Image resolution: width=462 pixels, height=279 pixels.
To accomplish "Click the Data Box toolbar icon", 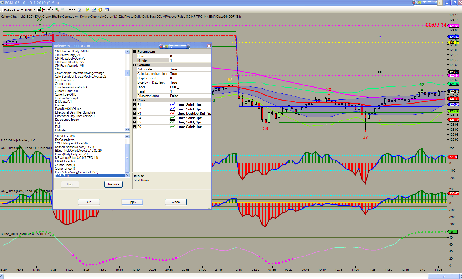I will [79, 10].
